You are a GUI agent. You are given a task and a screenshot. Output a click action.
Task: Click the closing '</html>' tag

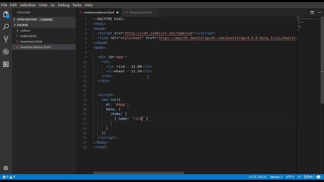click(x=101, y=147)
